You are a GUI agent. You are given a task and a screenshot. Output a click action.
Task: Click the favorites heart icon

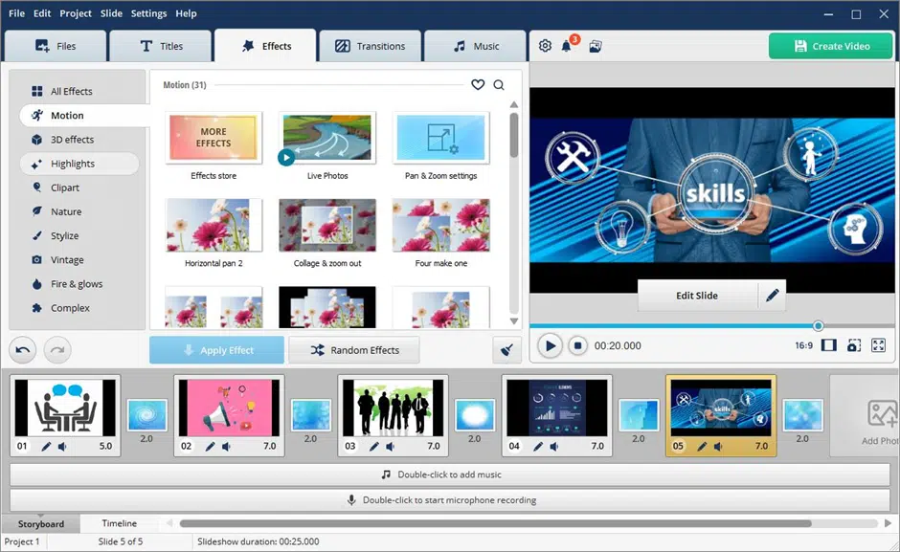[x=478, y=85]
